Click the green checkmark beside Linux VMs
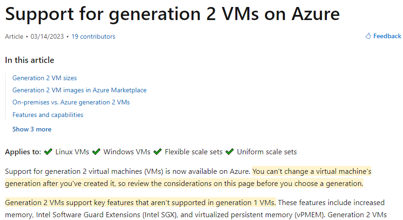 (48, 152)
